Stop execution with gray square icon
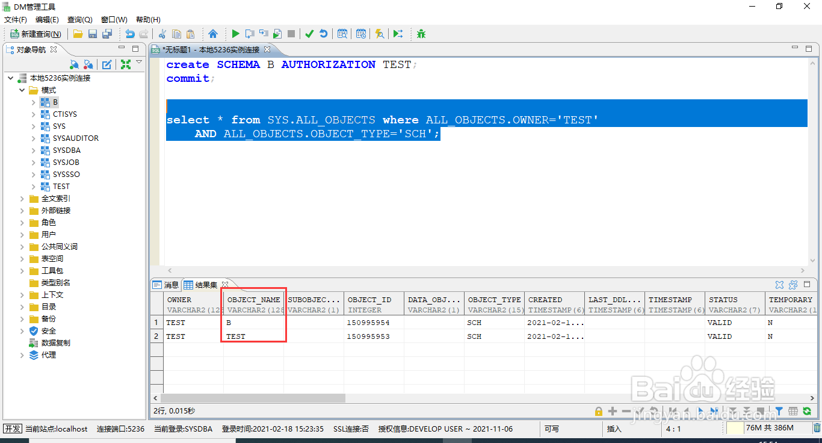822x443 pixels. coord(291,34)
